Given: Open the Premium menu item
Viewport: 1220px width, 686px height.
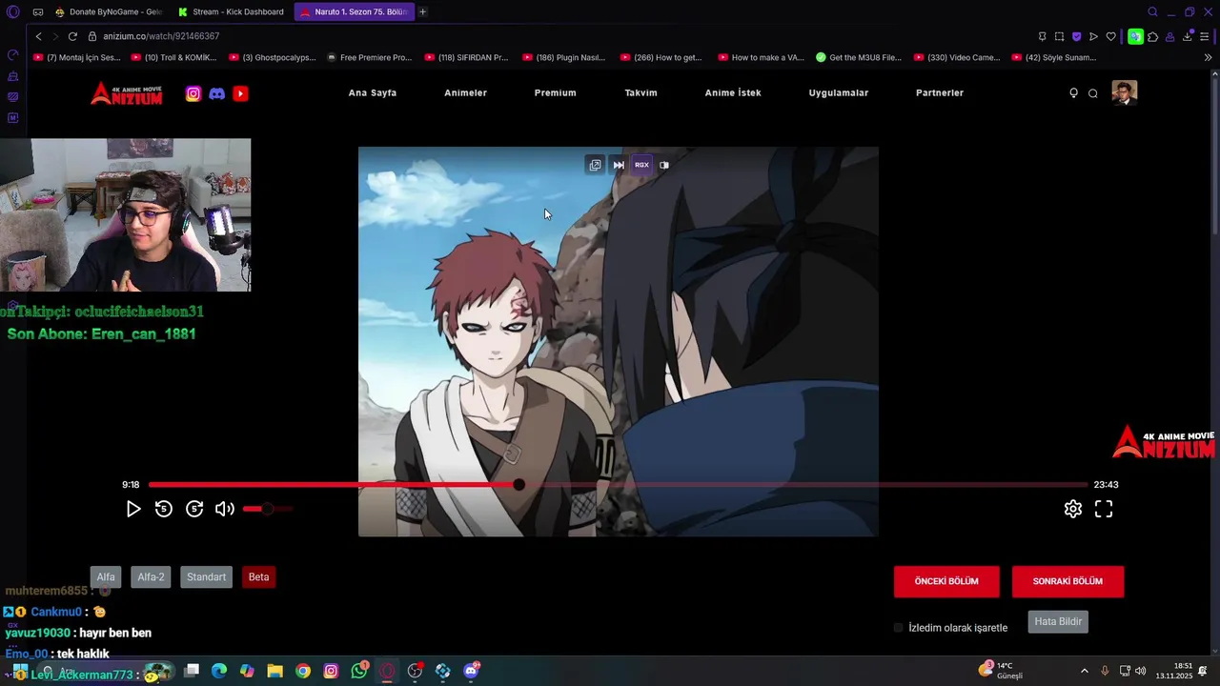Looking at the screenshot, I should [556, 93].
